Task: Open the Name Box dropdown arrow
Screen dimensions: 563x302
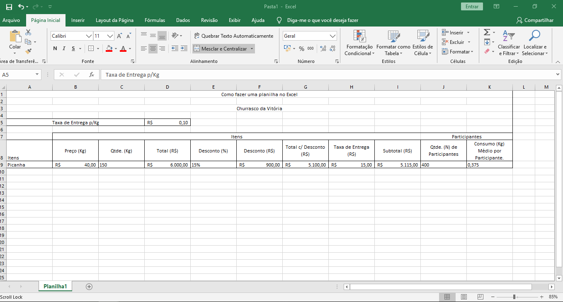Action: click(37, 75)
